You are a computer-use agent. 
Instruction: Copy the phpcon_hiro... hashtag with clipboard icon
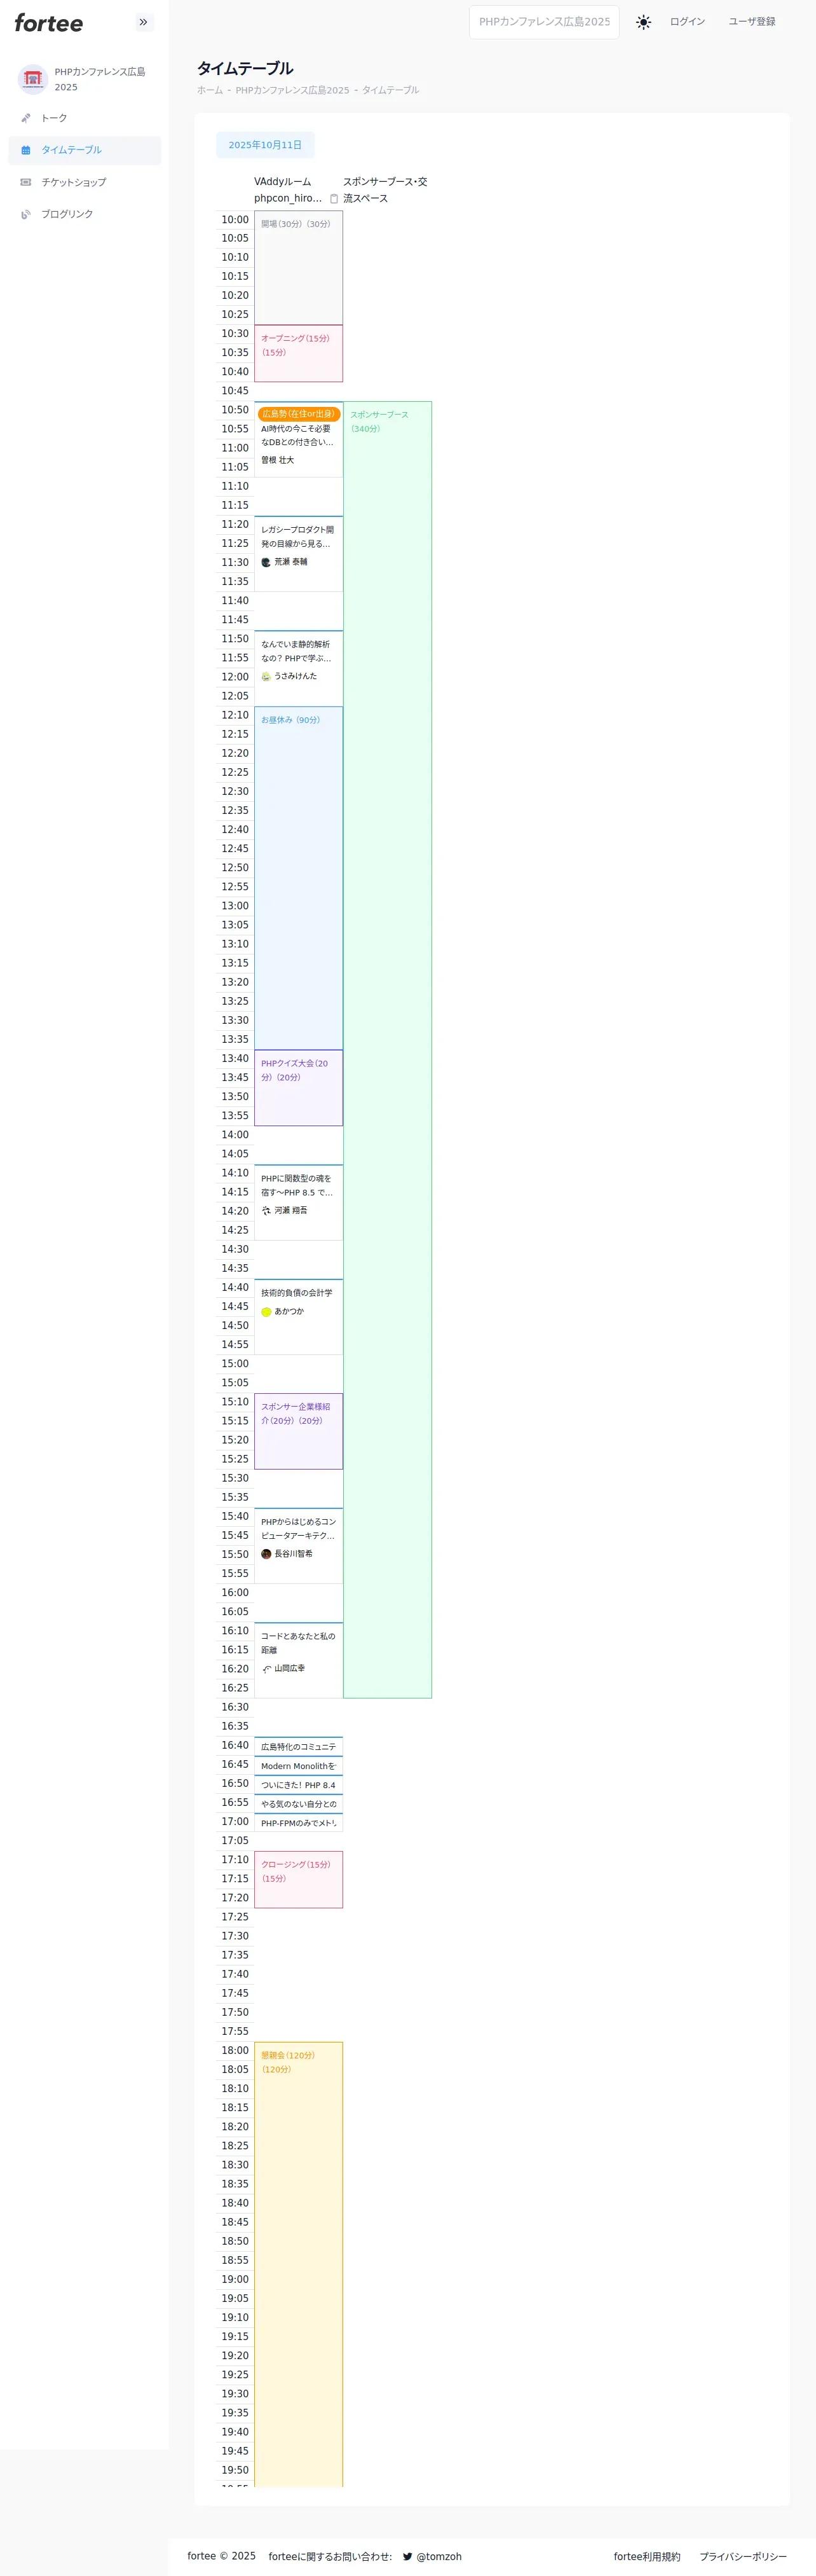tap(334, 199)
